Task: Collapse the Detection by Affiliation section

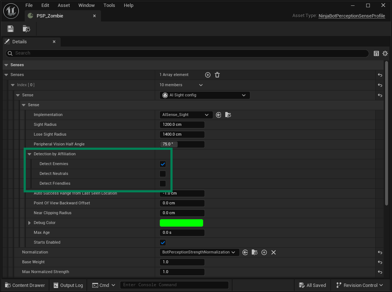Action: click(29, 154)
